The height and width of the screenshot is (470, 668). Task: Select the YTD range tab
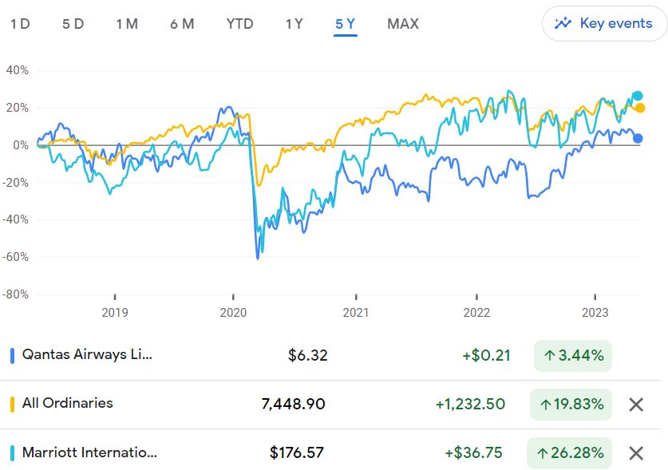click(x=239, y=24)
